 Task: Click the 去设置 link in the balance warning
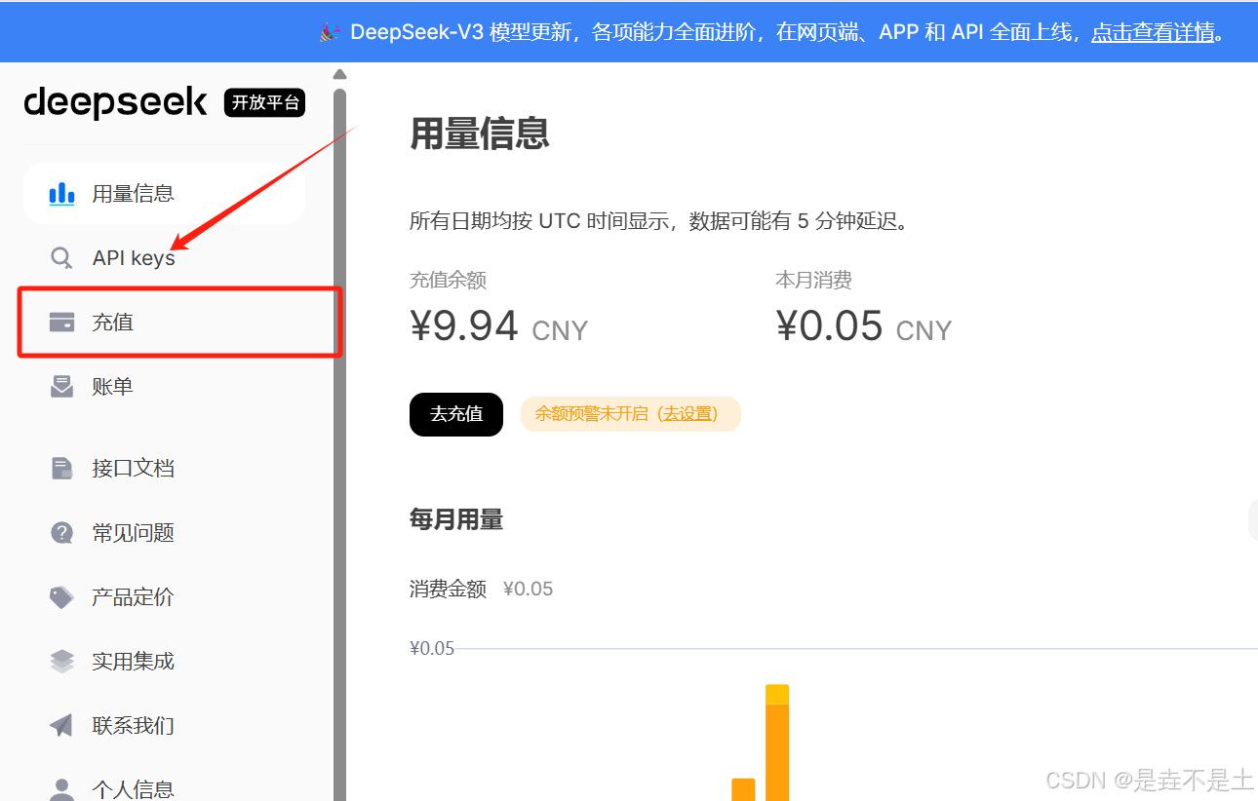688,414
